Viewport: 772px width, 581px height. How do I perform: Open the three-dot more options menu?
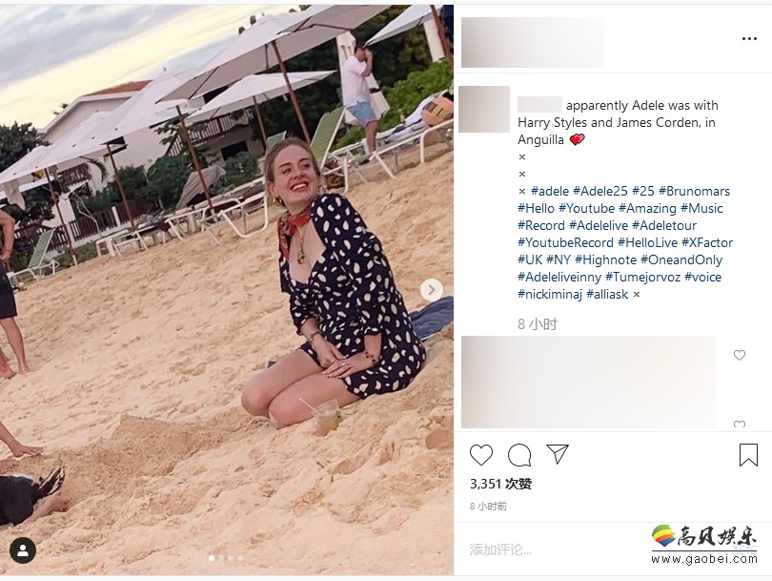point(749,39)
